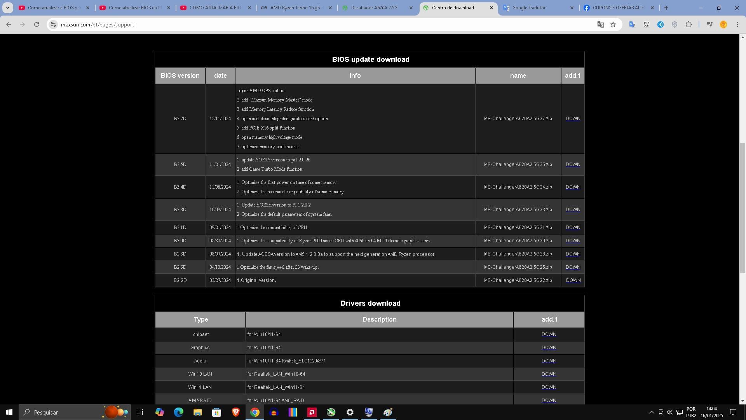
Task: Bookmark this page with the star icon
Action: (613, 24)
